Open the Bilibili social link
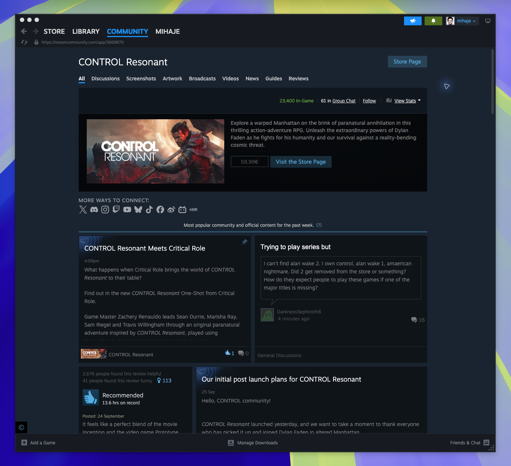Image resolution: width=511 pixels, height=466 pixels. point(182,210)
